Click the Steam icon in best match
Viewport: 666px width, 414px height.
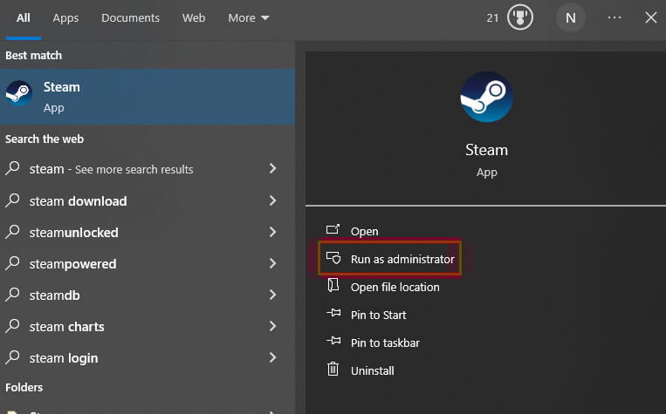19,93
